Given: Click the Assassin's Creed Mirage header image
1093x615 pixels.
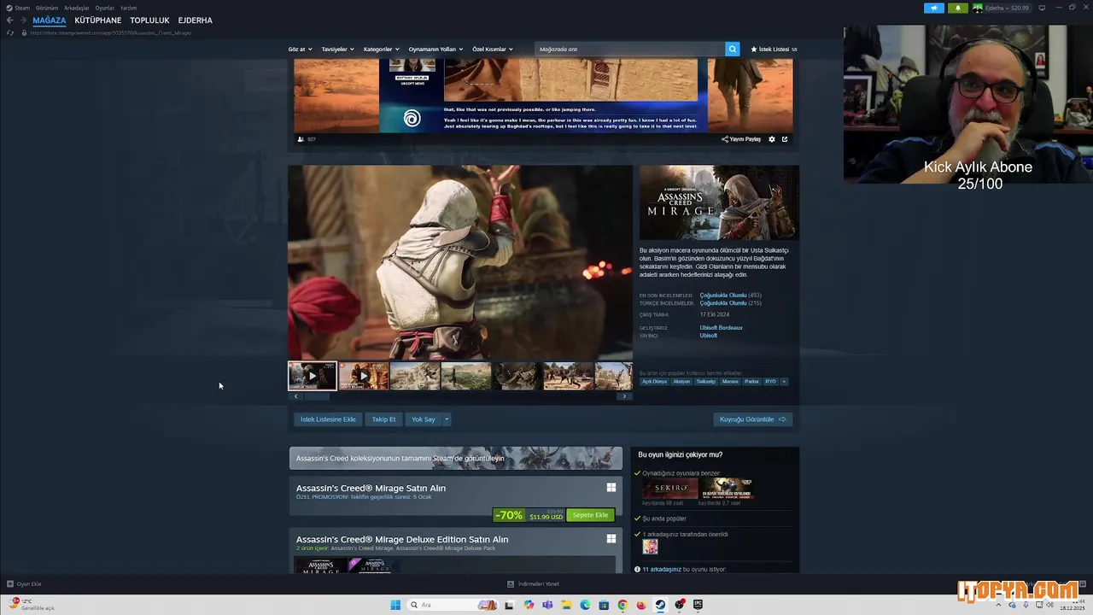Looking at the screenshot, I should point(719,202).
